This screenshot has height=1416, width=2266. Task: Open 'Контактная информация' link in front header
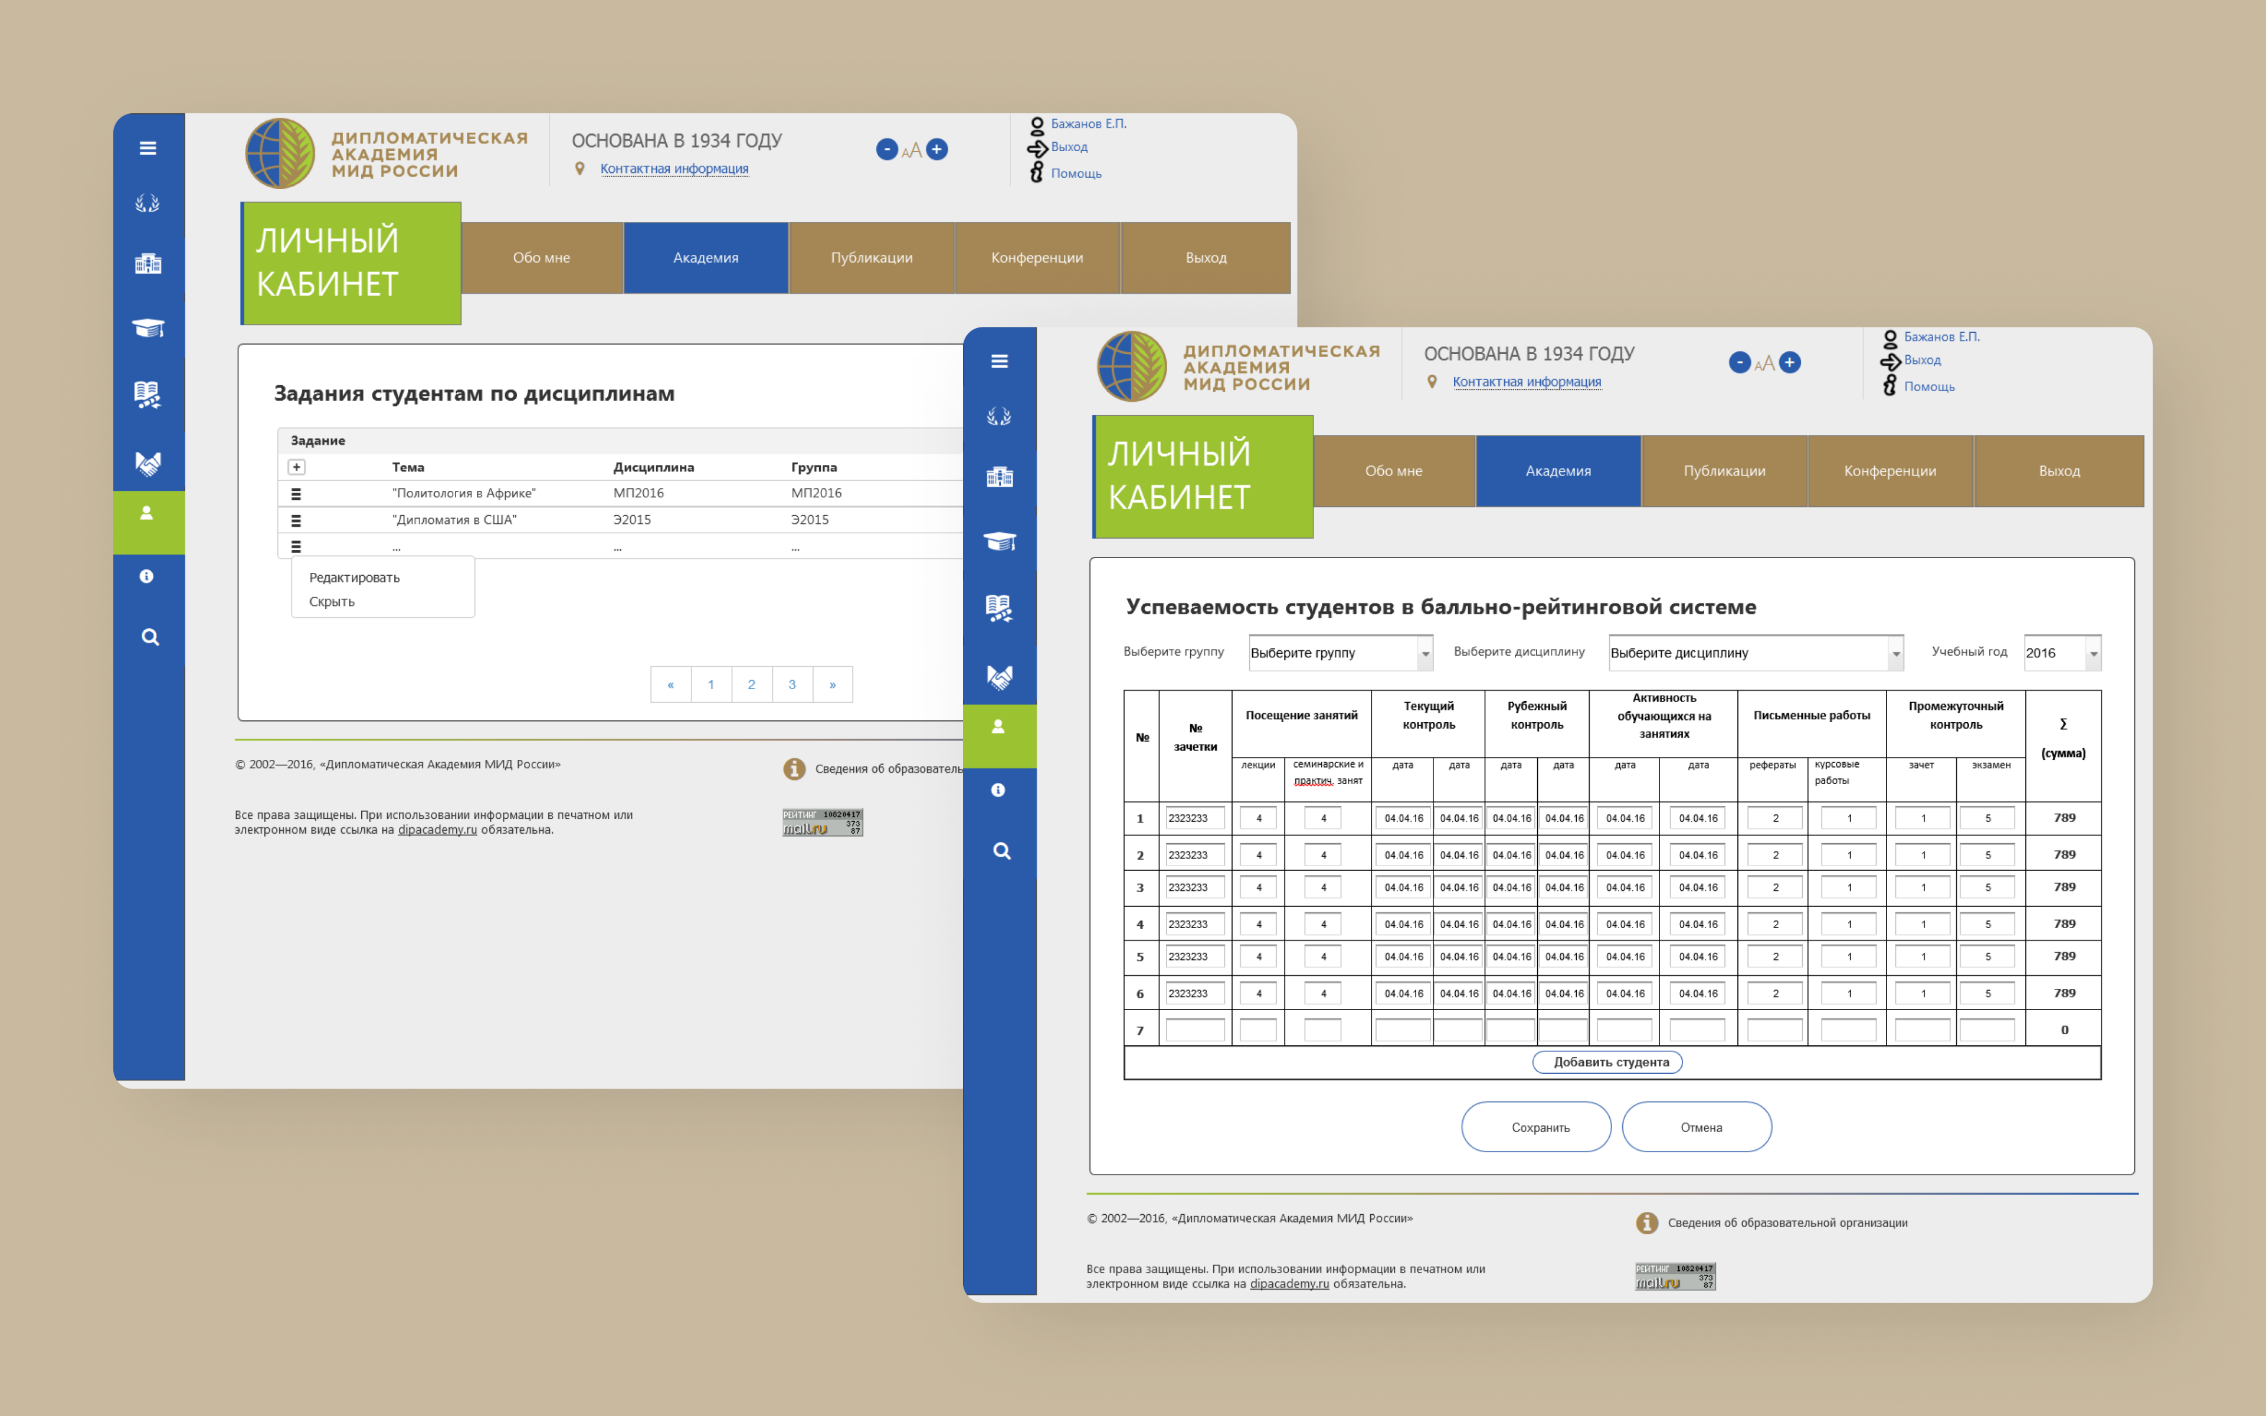point(1526,382)
